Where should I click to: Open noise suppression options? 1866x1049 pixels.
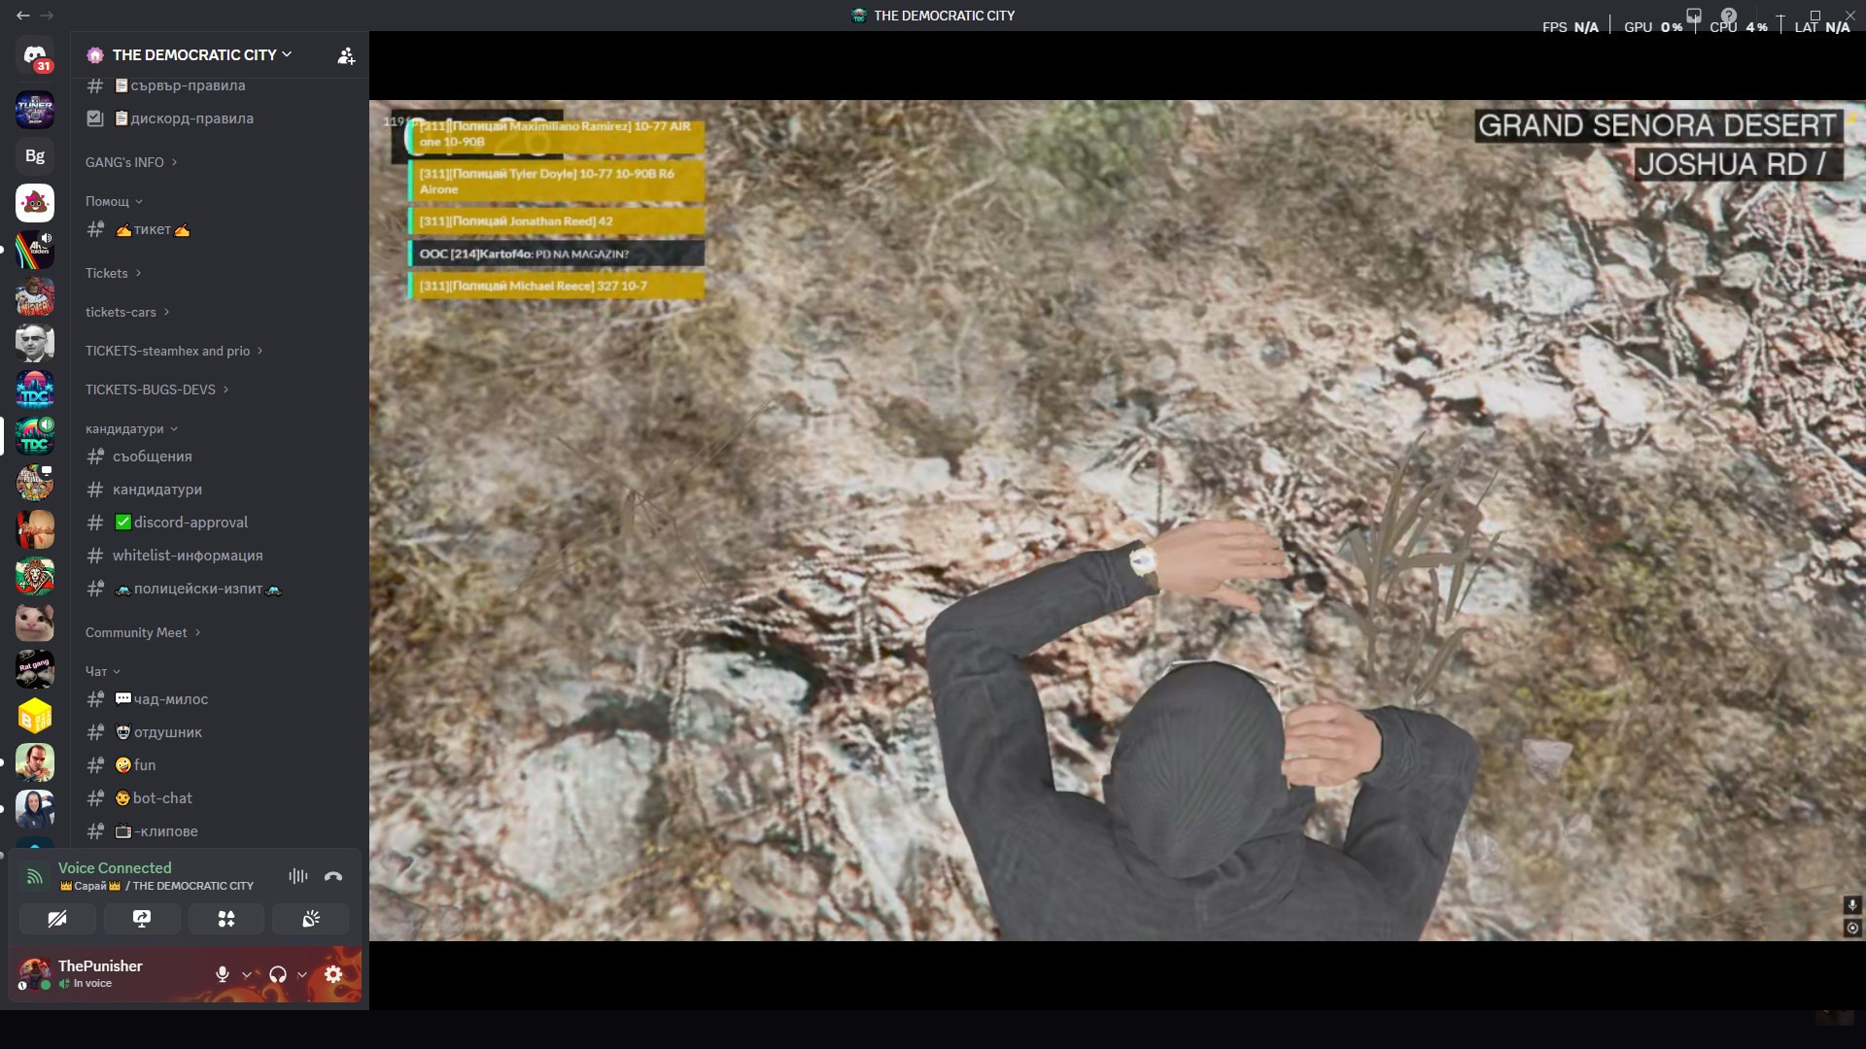(297, 876)
